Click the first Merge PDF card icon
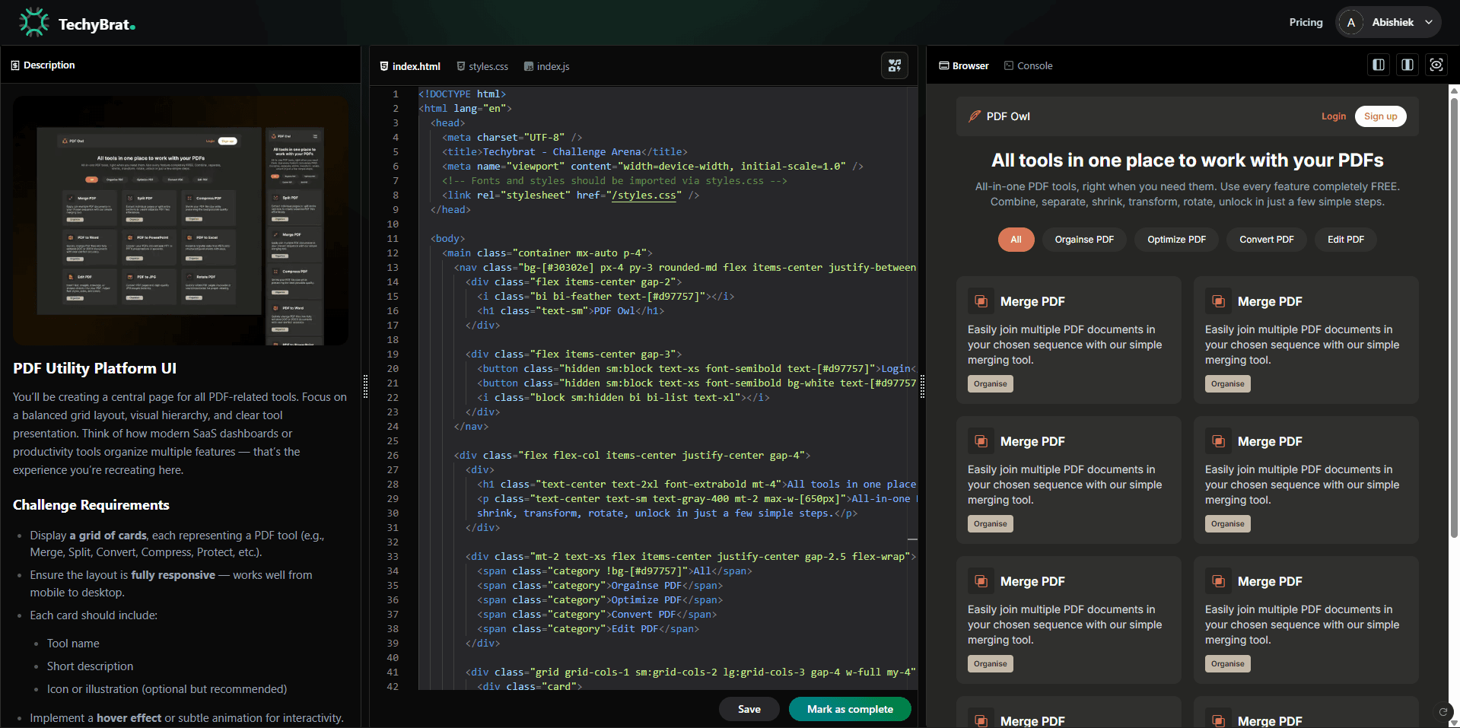Image resolution: width=1460 pixels, height=728 pixels. (x=981, y=301)
